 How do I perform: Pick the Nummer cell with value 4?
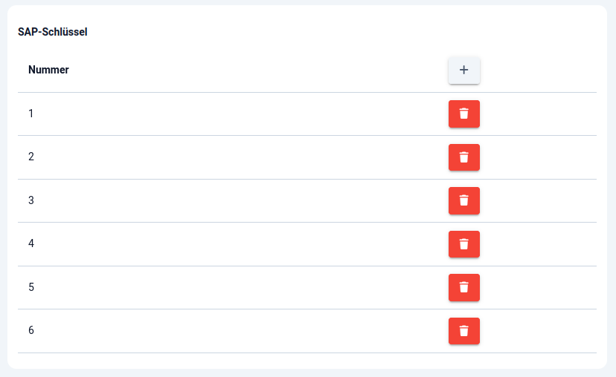[31, 243]
